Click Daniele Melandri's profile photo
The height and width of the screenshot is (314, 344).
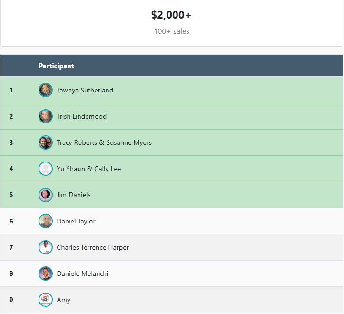tap(46, 273)
